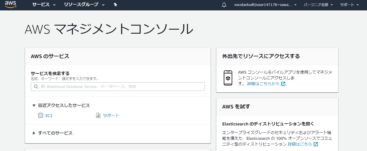Click the search magnifier icon
This screenshot has height=151, width=367.
[x=36, y=87]
